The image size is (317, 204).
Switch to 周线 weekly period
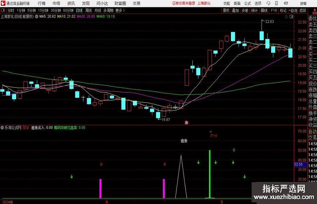click(x=89, y=10)
